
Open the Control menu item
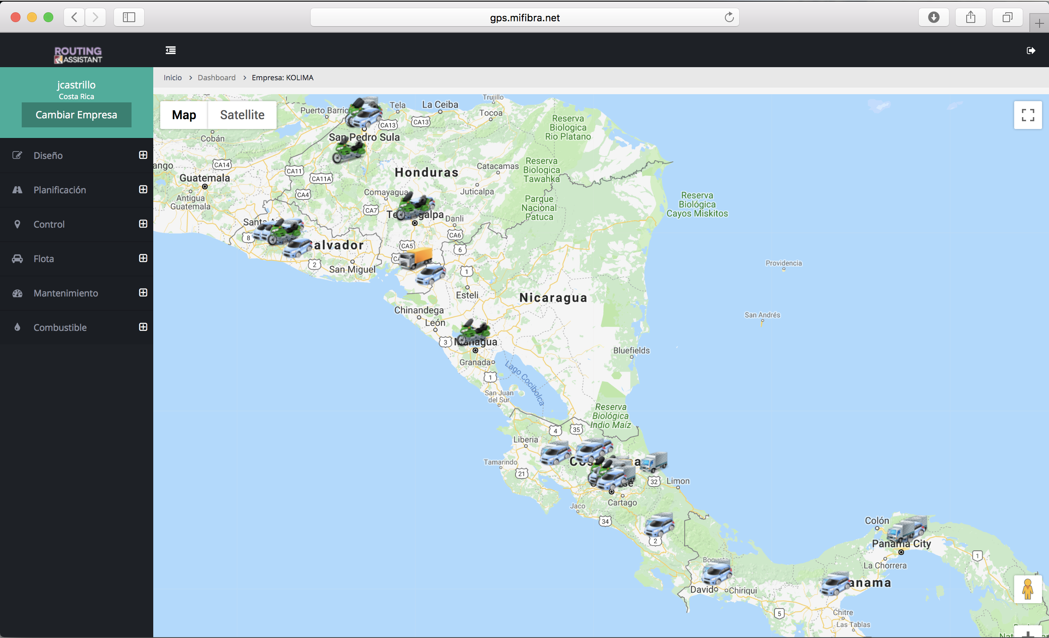[77, 224]
